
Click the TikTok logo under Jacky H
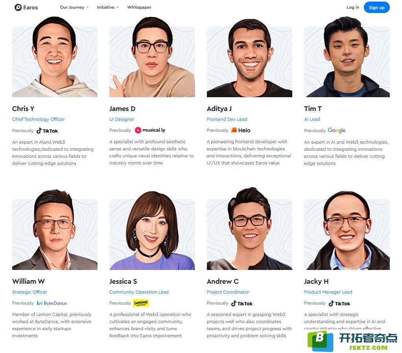339,303
